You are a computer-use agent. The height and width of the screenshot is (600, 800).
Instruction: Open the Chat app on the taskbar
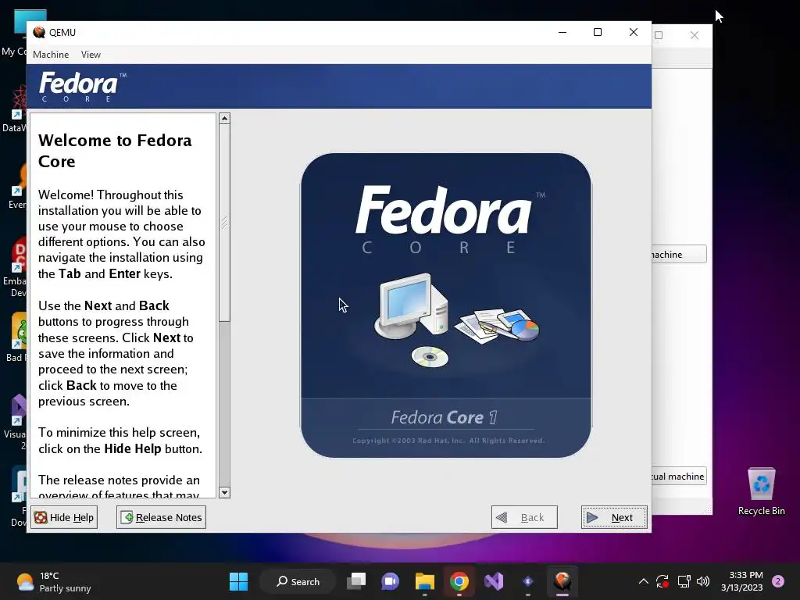(x=391, y=581)
